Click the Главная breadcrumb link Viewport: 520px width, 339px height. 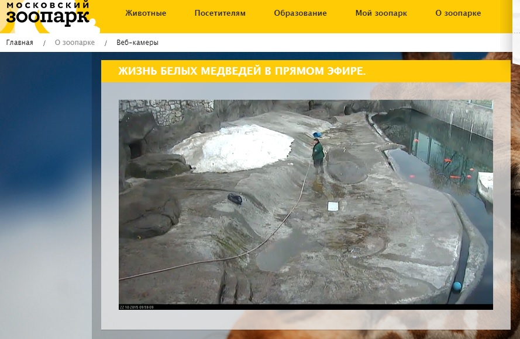pyautogui.click(x=19, y=43)
